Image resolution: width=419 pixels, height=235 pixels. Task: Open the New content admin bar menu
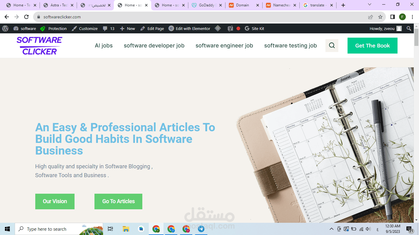pyautogui.click(x=127, y=28)
